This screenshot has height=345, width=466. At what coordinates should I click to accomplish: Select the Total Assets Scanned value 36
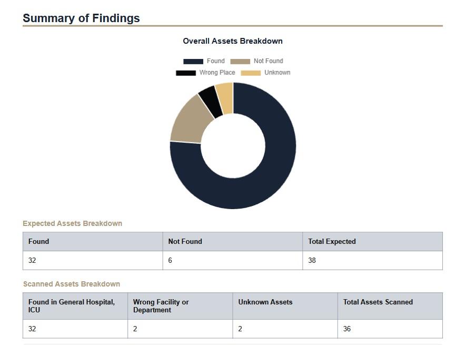tap(347, 329)
